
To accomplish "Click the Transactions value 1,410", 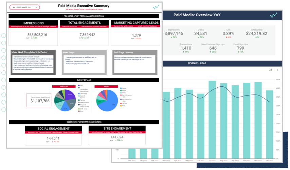I will 186,48.
